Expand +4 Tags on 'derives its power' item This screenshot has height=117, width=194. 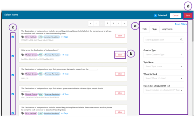pos(65,74)
